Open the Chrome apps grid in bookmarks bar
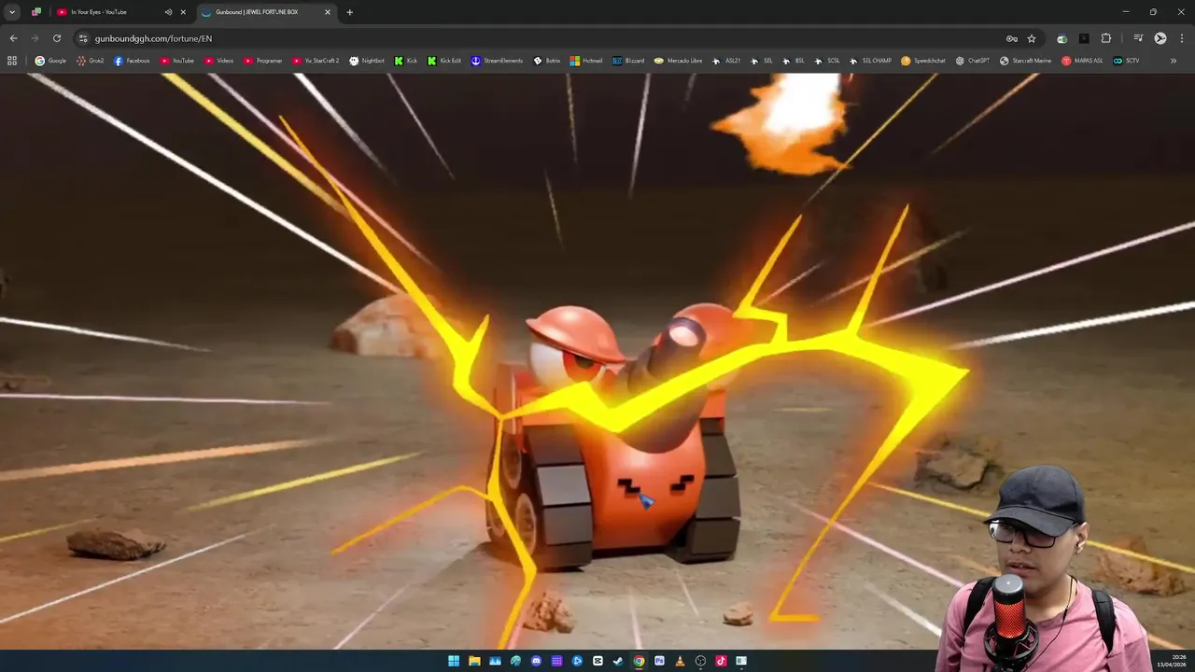The width and height of the screenshot is (1195, 672). click(12, 61)
